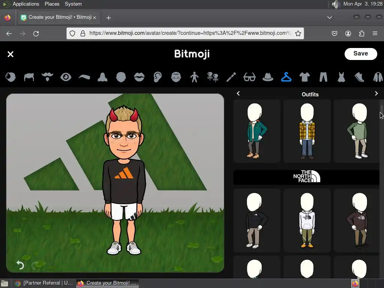Open the t-shirt tops category
Viewport: 384px width, 288px height.
(304, 77)
